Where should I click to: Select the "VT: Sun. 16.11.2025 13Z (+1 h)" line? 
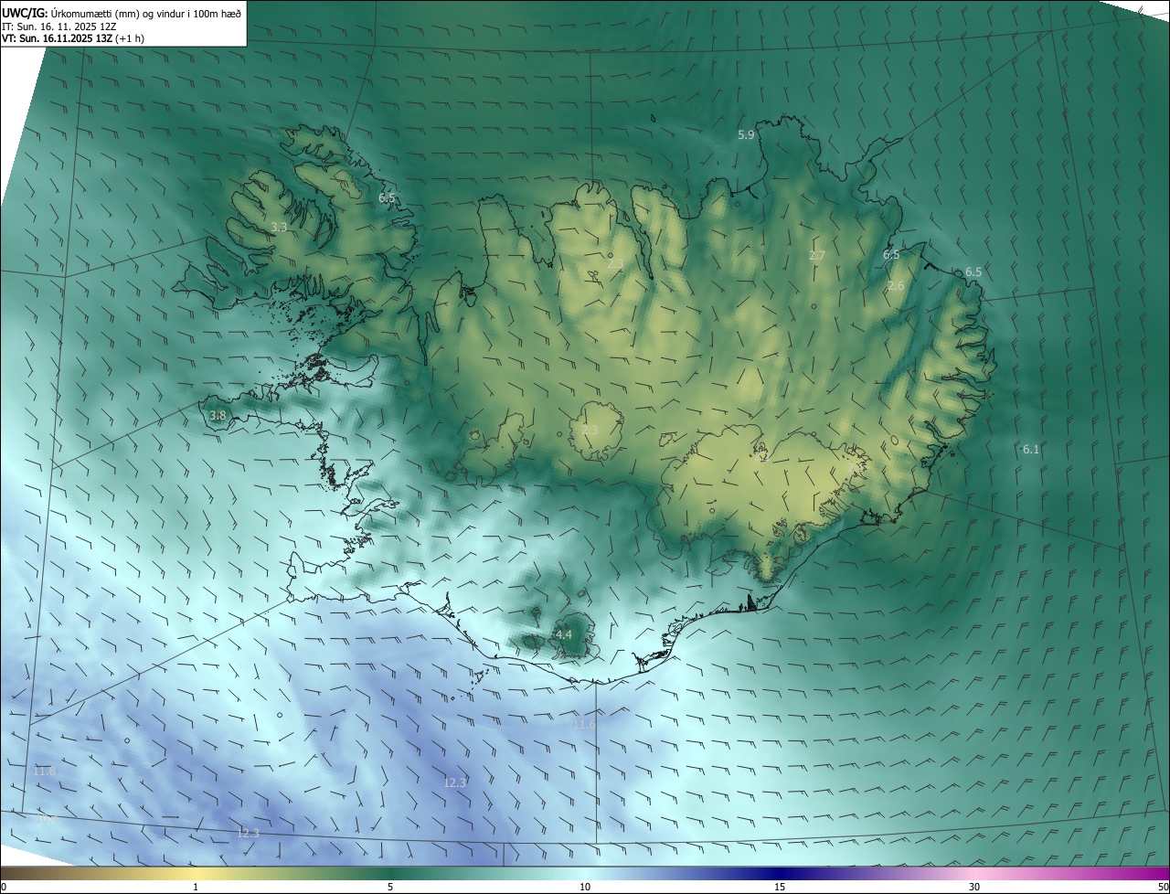click(x=72, y=38)
